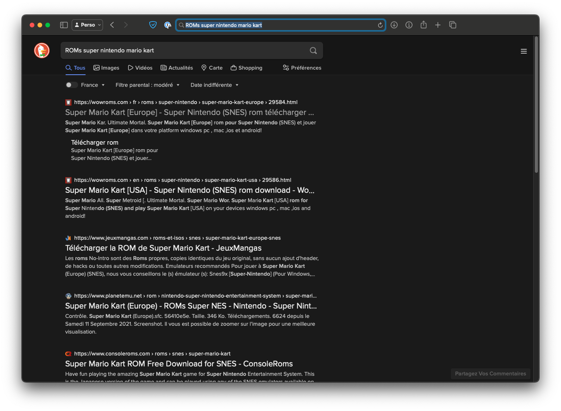Click the magnifier search button in search box
This screenshot has height=411, width=561.
(x=313, y=50)
